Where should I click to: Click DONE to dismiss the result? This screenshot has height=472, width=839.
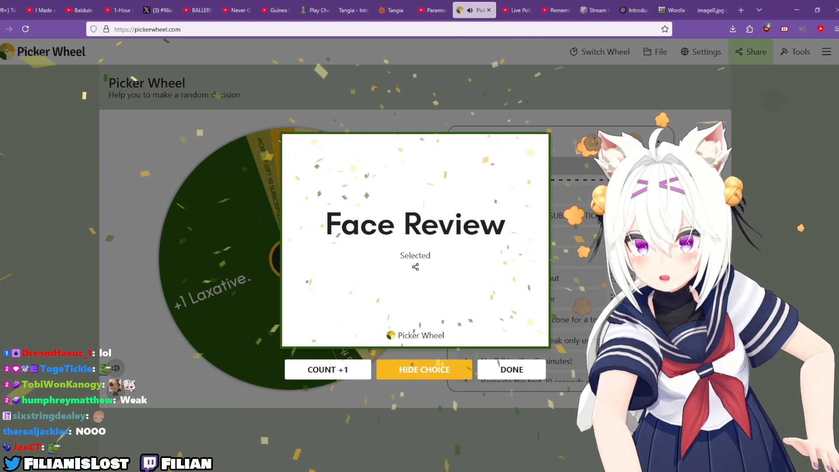[512, 370]
